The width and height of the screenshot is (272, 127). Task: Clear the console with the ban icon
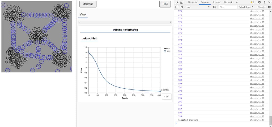click(182, 7)
